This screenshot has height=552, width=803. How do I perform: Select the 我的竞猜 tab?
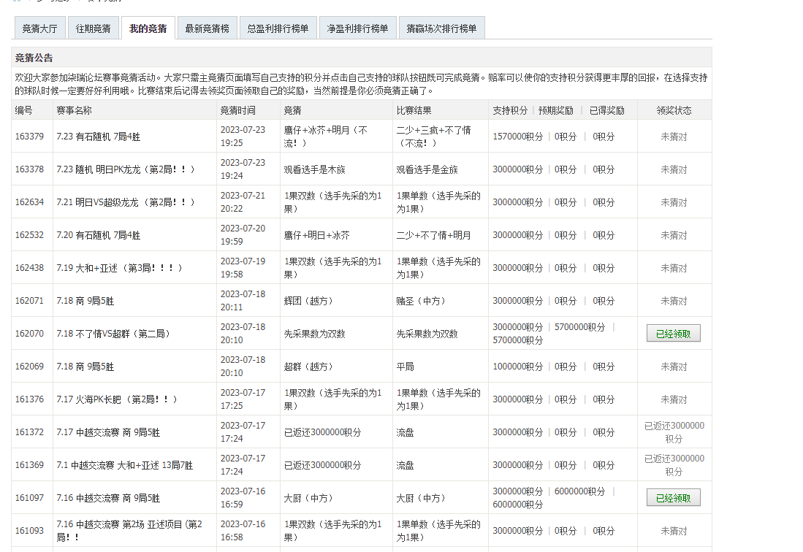click(148, 28)
